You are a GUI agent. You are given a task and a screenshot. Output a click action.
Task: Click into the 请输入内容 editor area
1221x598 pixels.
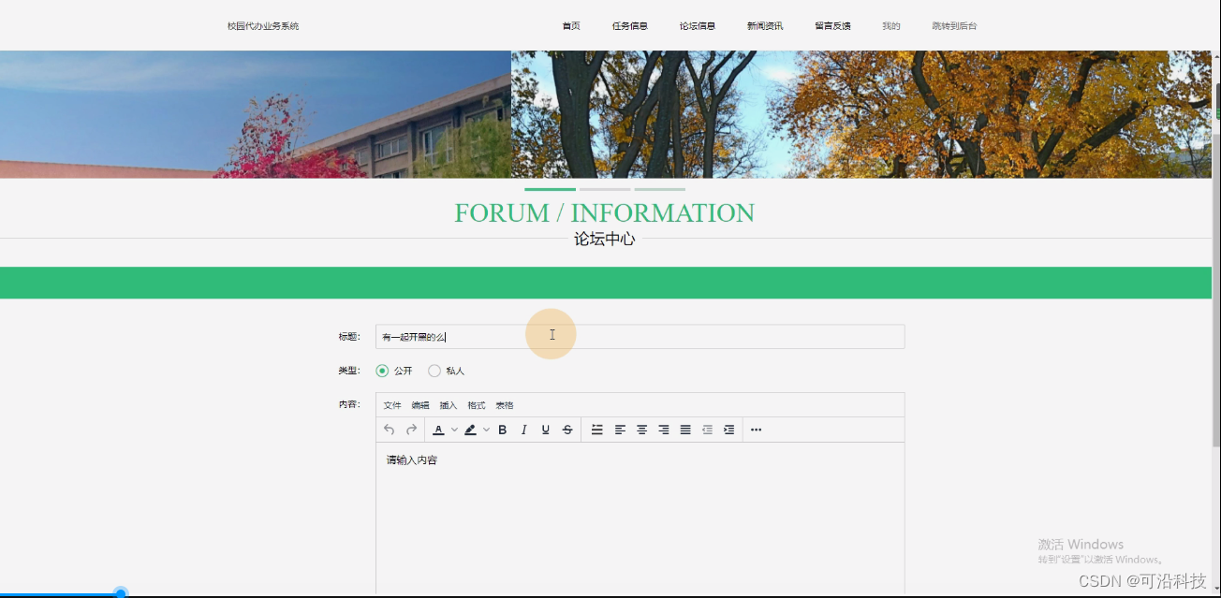640,518
